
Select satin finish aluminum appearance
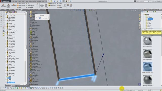pos(147,80)
